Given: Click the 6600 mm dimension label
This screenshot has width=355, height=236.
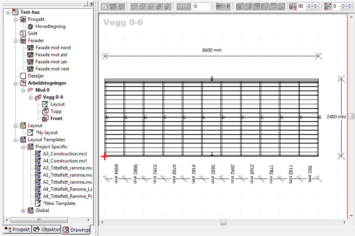Looking at the screenshot, I should point(212,50).
